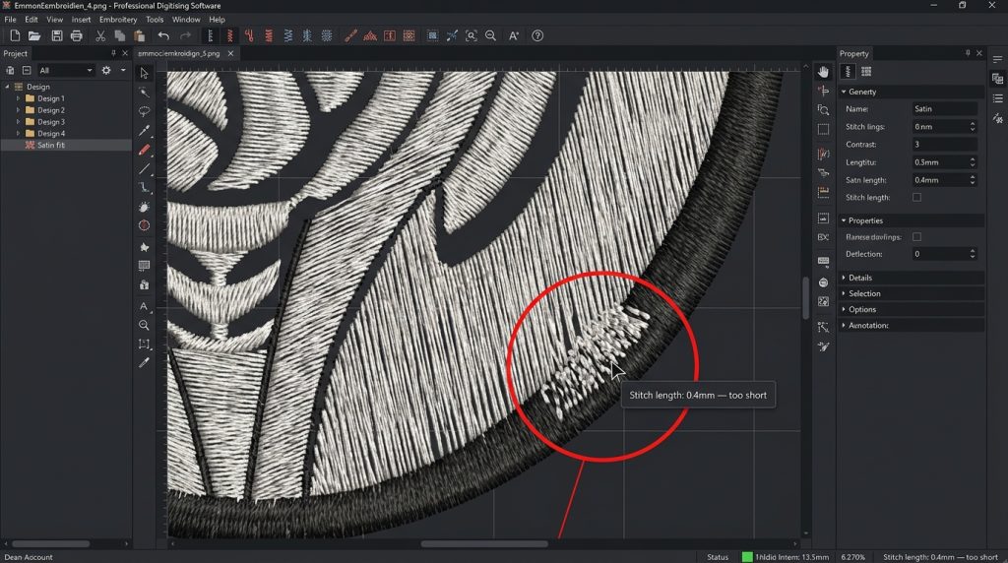Image resolution: width=1008 pixels, height=563 pixels.
Task: Pick the red pencil drawing tool
Action: 144,150
